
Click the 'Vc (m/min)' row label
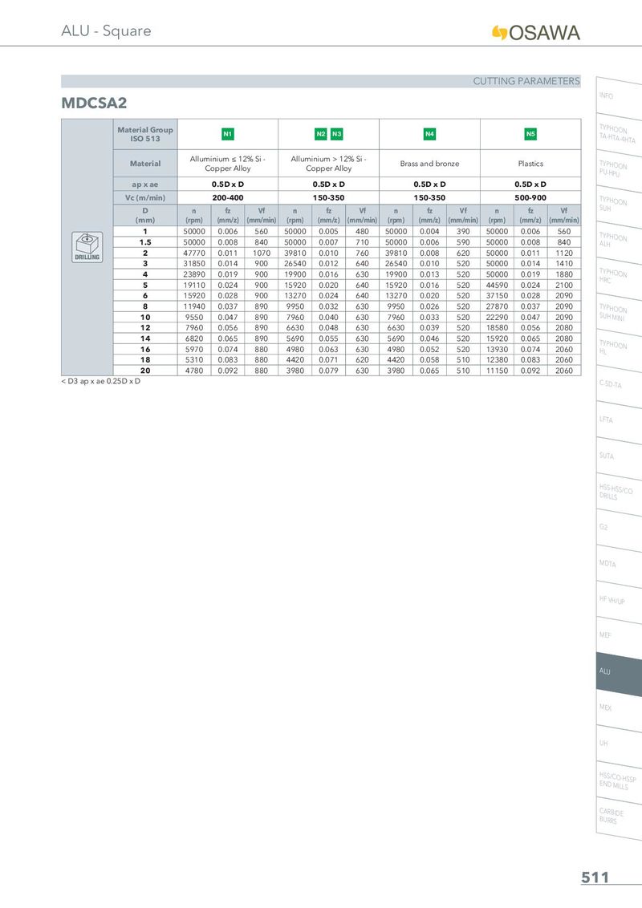click(145, 197)
